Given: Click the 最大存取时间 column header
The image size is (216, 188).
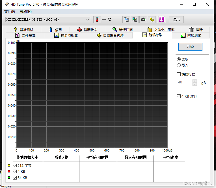Looking at the screenshot, I should 135,157.
